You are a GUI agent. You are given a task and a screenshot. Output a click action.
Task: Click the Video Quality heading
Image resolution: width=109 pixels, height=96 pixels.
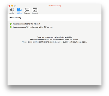point(15,18)
